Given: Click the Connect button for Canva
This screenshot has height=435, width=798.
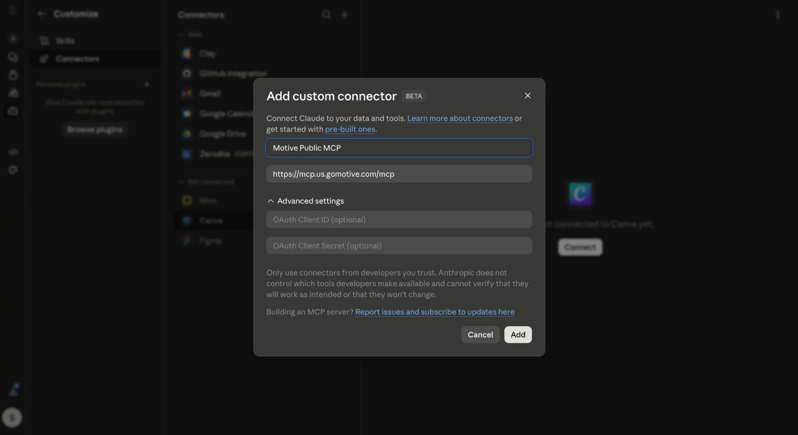Looking at the screenshot, I should [580, 247].
